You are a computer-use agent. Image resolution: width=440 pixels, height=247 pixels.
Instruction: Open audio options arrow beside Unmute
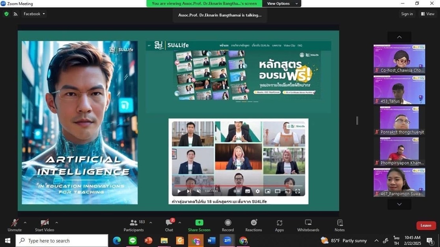[25, 223]
